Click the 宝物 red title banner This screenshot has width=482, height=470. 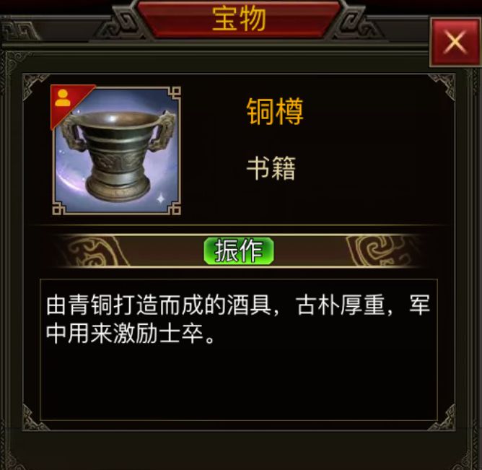239,19
